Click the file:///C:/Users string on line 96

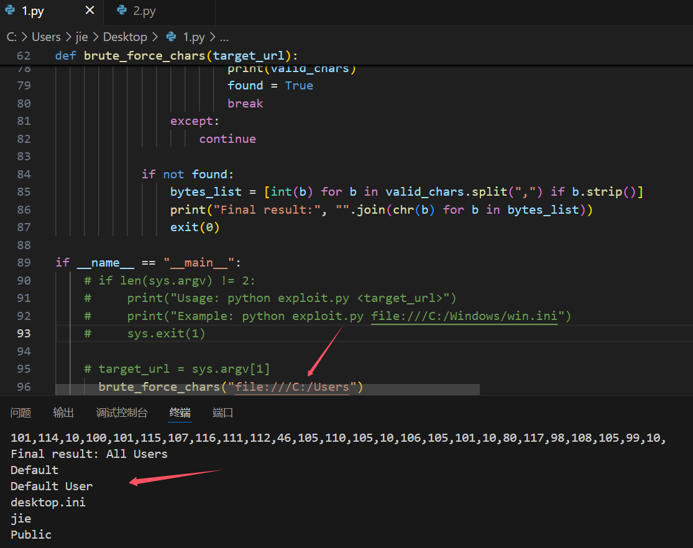[x=292, y=387]
